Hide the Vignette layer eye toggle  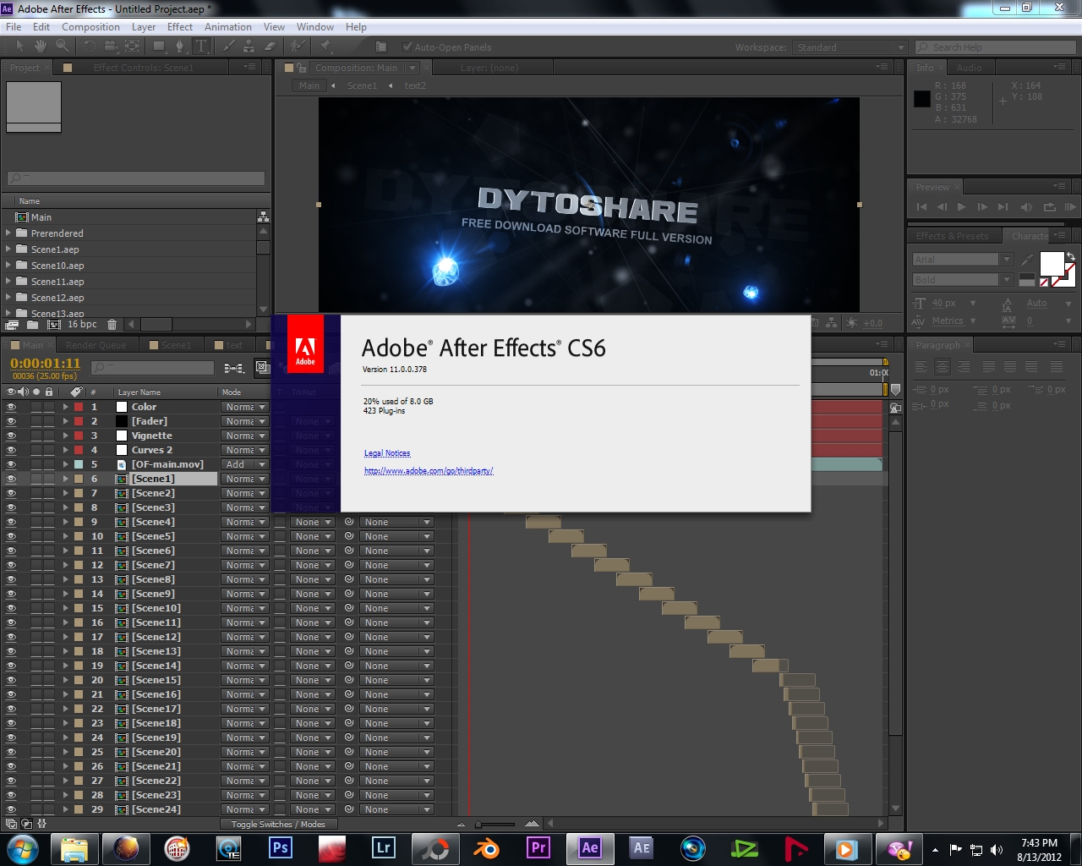tap(11, 436)
